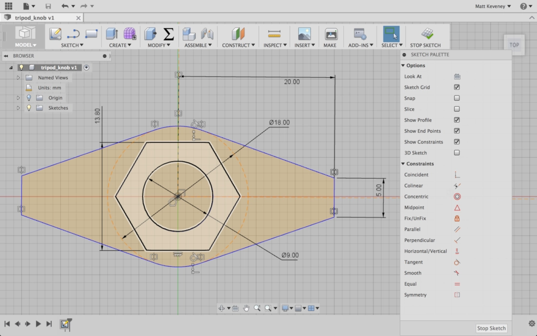Select the Construct plane icon
The image size is (537, 336).
coord(238,34)
